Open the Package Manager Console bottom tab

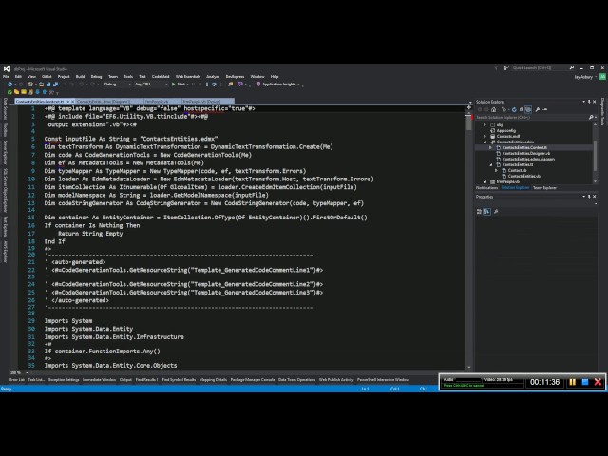point(253,380)
